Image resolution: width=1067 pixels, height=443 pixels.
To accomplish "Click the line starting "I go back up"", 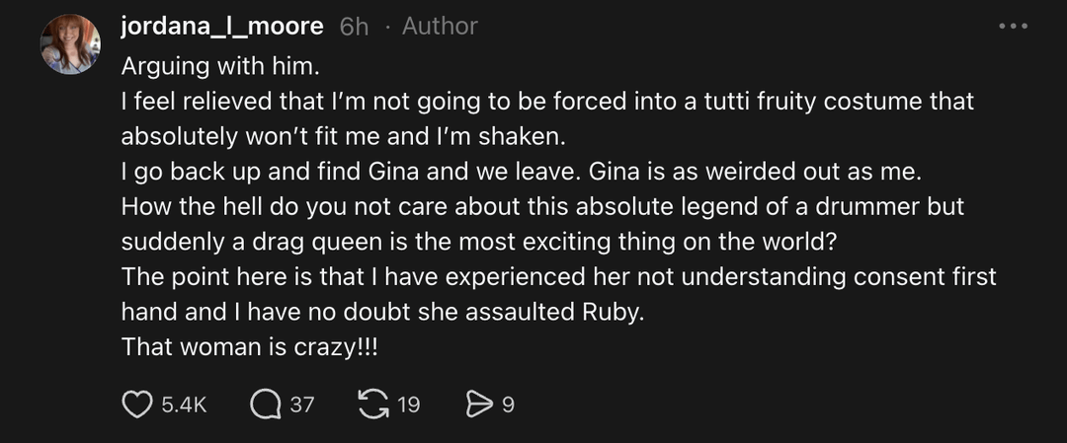I will coord(521,171).
